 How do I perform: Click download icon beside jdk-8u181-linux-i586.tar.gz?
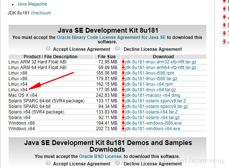pos(123,79)
